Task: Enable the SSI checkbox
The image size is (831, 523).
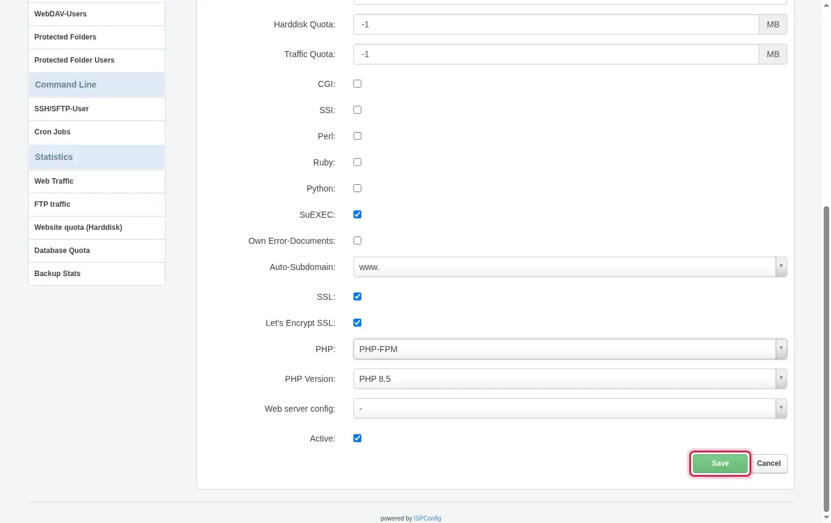Action: 357,110
